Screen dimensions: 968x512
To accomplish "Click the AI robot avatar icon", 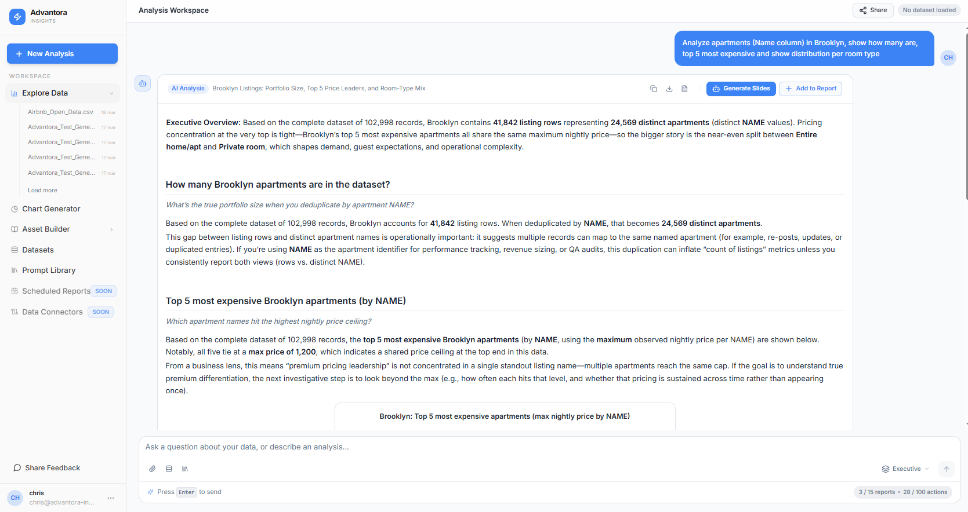I will (143, 83).
